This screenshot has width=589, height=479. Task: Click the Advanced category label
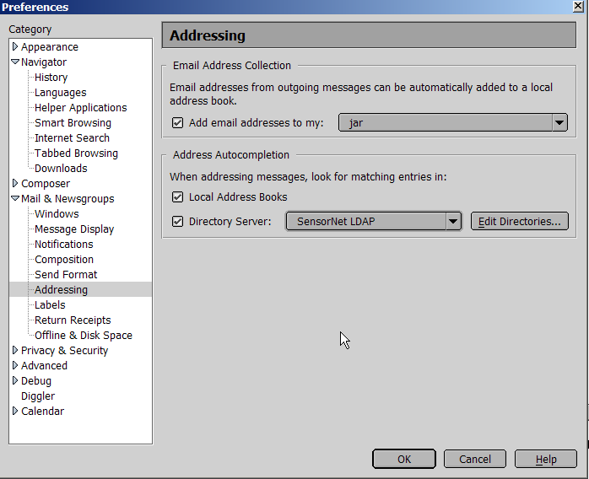tap(45, 366)
